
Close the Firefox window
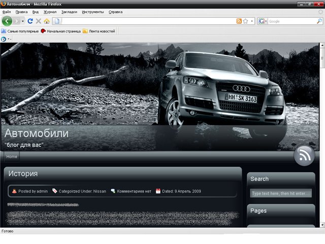pyautogui.click(x=318, y=4)
